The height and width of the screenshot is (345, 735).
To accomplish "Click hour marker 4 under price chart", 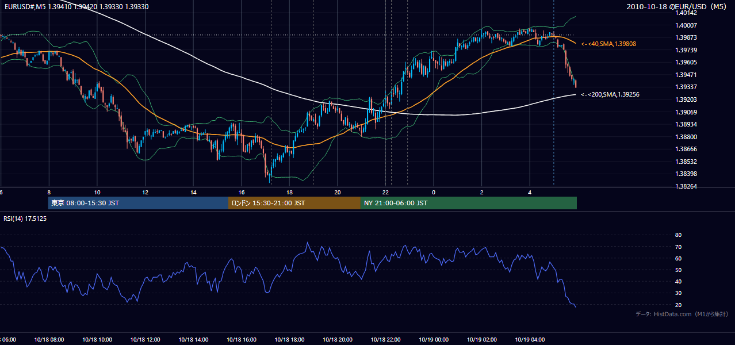I will [530, 193].
